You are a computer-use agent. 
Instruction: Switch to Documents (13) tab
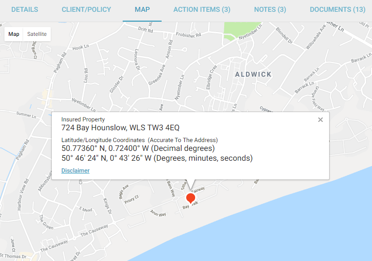(x=338, y=9)
